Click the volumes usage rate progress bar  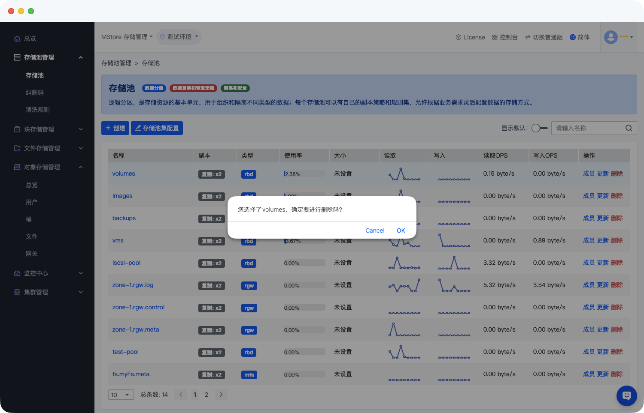[304, 174]
